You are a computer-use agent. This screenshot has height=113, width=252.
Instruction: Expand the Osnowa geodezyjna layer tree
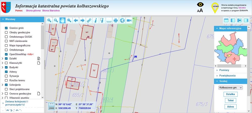pos(3,93)
